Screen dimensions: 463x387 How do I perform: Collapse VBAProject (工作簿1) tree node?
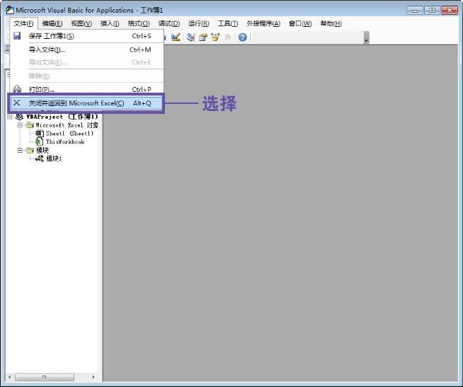[10, 117]
